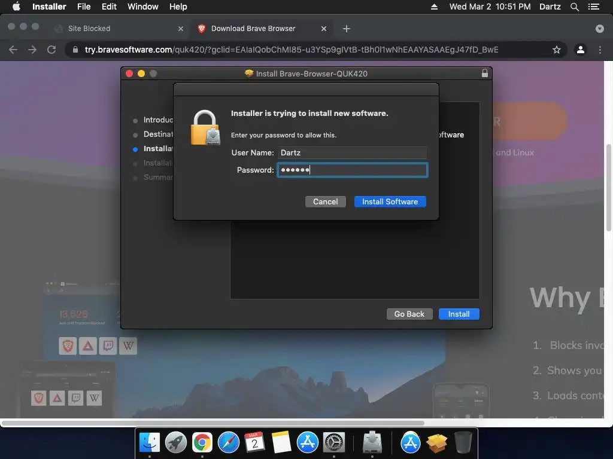This screenshot has height=459, width=613.
Task: Click the horizontal scrollbar of the browser page
Action: [213, 423]
